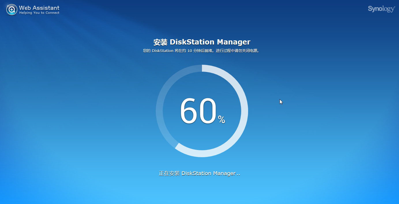Click the "%" symbol beside the number
The height and width of the screenshot is (204, 399).
pyautogui.click(x=221, y=119)
